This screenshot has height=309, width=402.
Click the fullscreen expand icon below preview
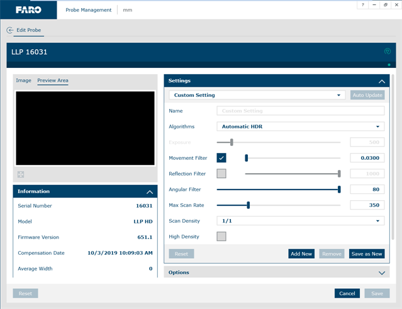21,174
